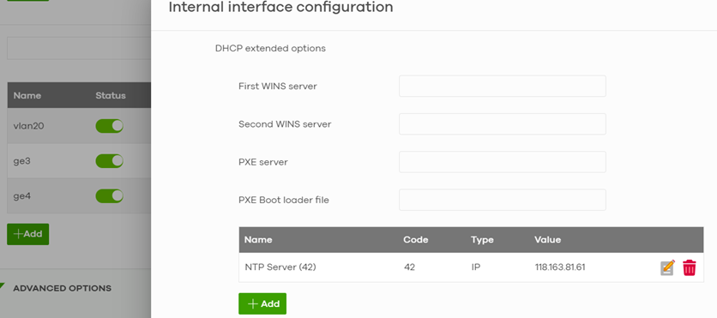
Task: Select the NTP Server (42) name cell
Action: 280,267
